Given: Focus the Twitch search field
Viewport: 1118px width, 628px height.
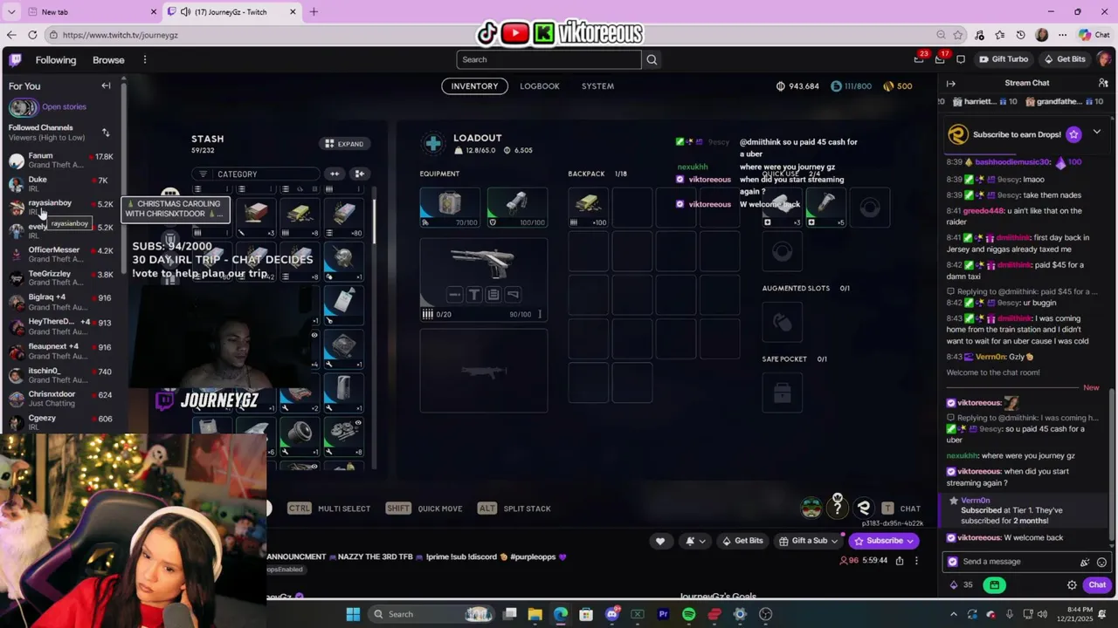Looking at the screenshot, I should tap(549, 59).
